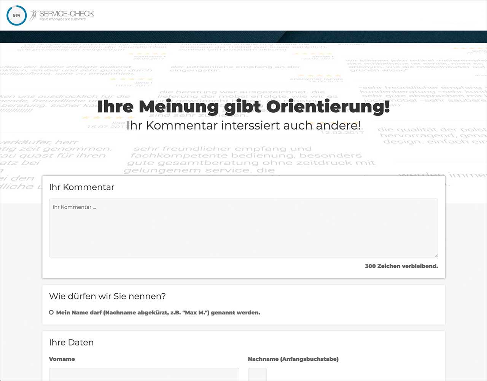This screenshot has height=381, width=487.
Task: Click the '300 Zeichen verbleibend' counter
Action: tap(401, 266)
